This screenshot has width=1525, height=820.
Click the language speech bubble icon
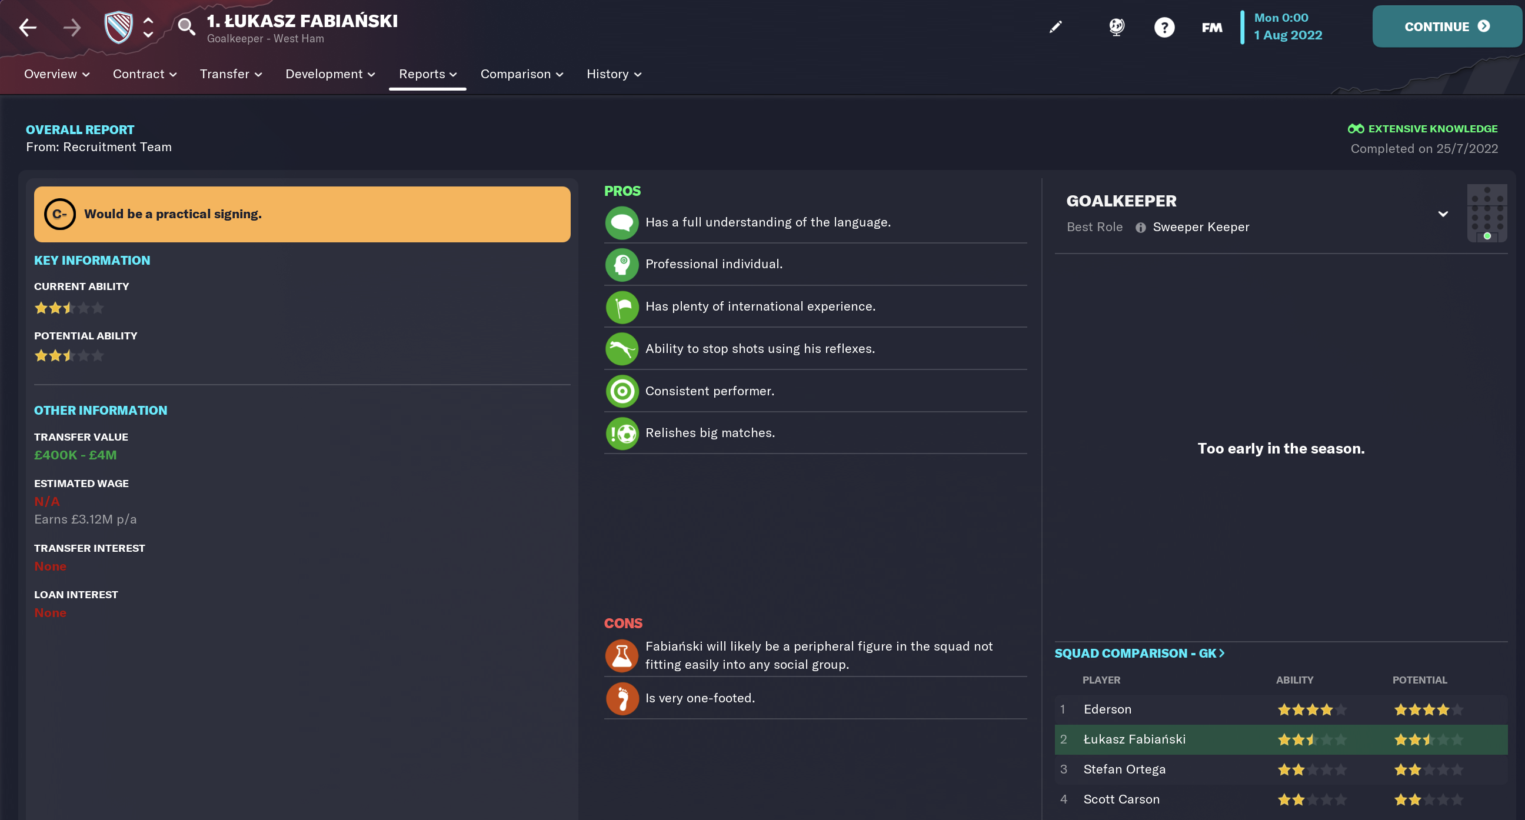pyautogui.click(x=622, y=222)
